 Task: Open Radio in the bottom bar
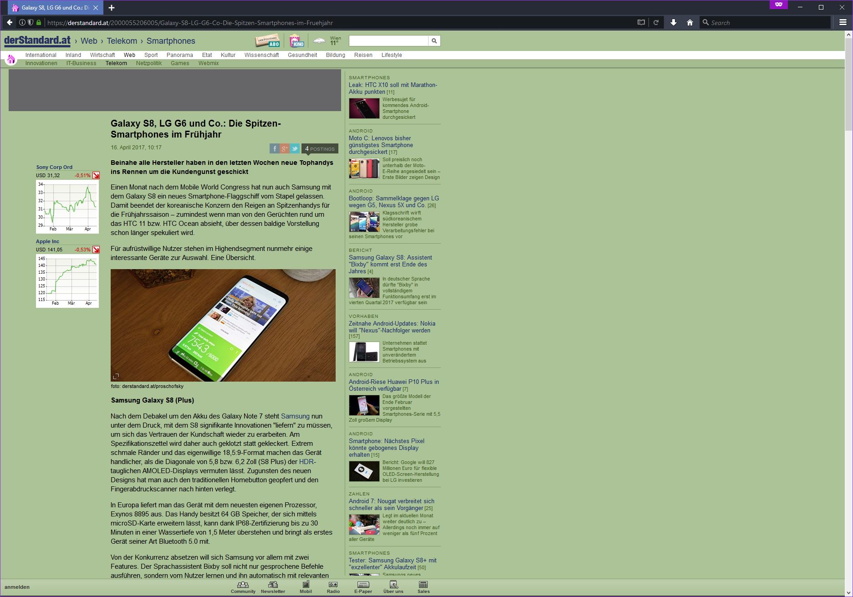333,587
